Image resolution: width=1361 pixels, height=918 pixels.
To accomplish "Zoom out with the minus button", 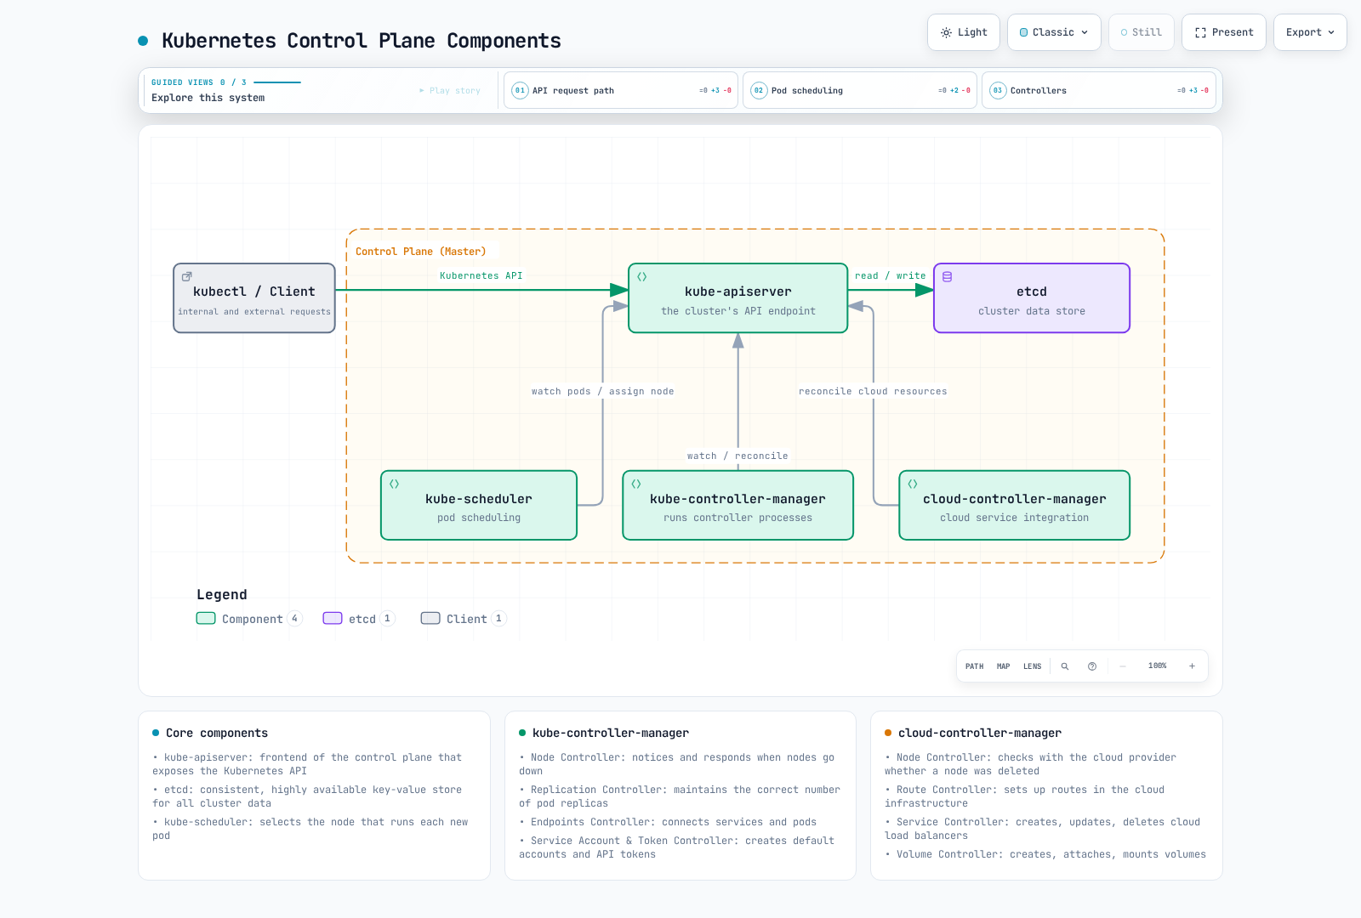I will (1123, 666).
